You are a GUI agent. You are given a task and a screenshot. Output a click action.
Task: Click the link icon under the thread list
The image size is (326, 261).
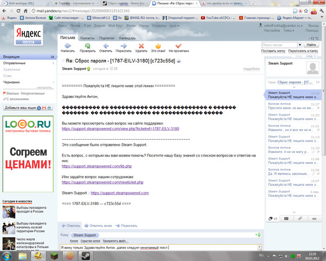(314, 219)
